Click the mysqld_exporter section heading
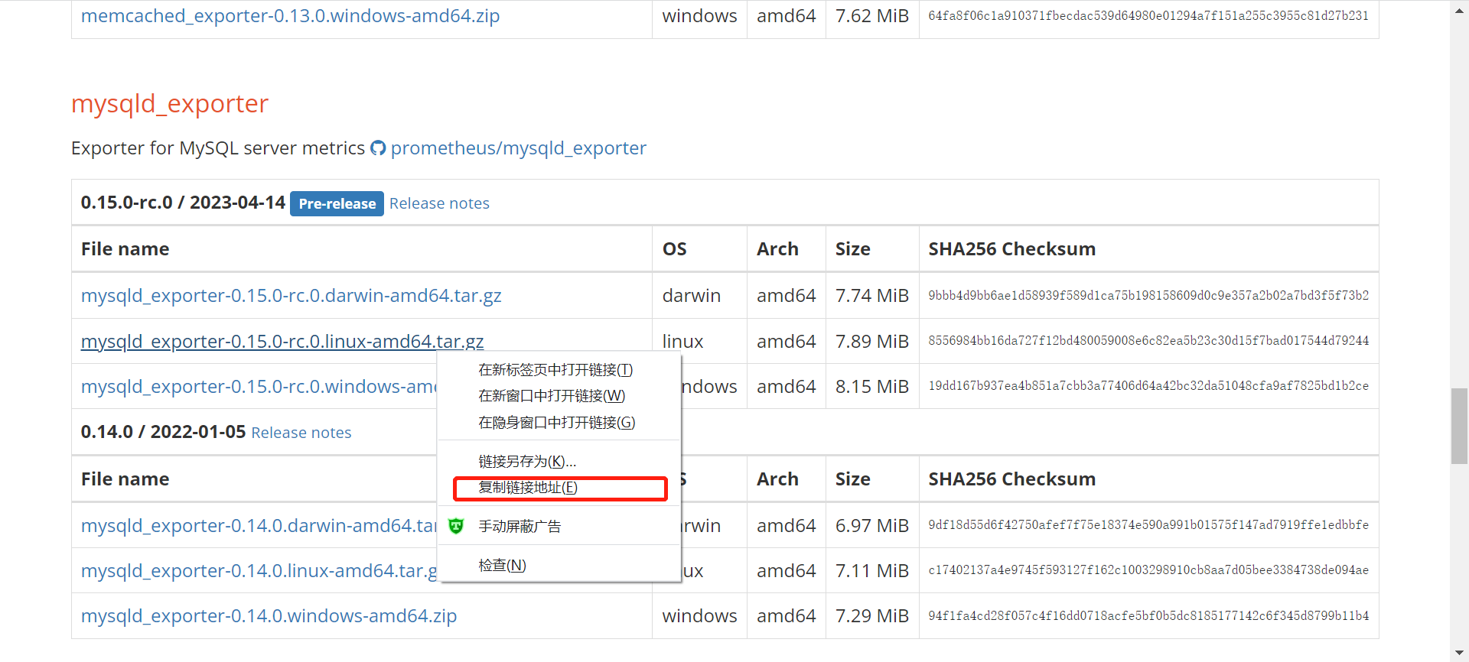The image size is (1469, 662). coord(170,104)
